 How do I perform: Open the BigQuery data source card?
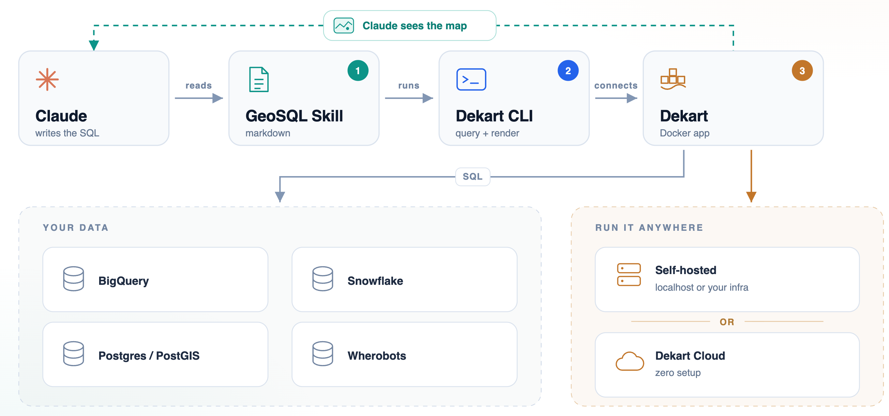tap(155, 279)
